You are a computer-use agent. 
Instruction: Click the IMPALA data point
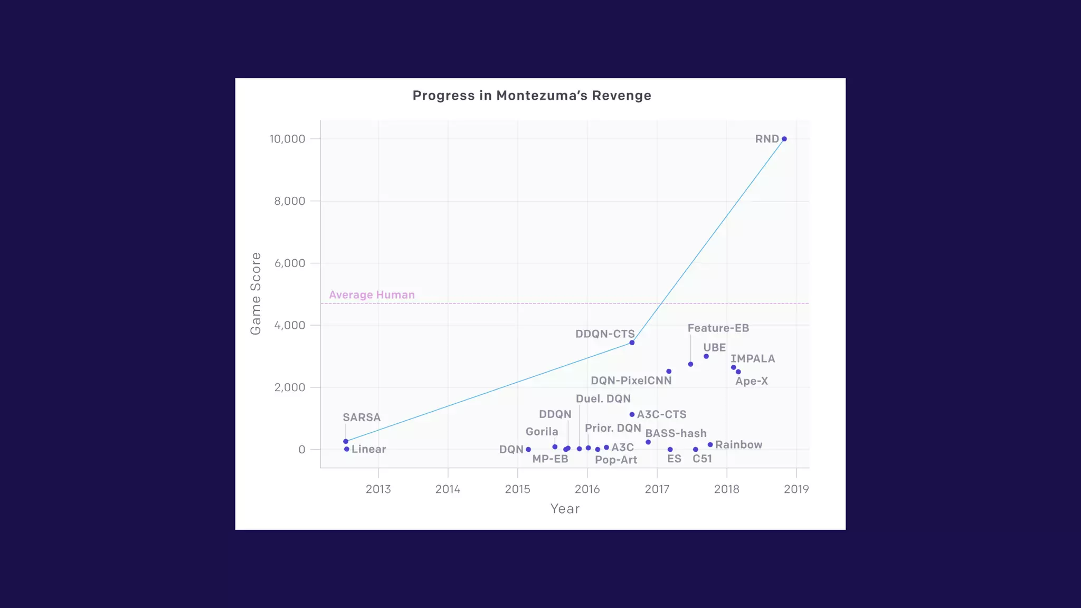733,367
